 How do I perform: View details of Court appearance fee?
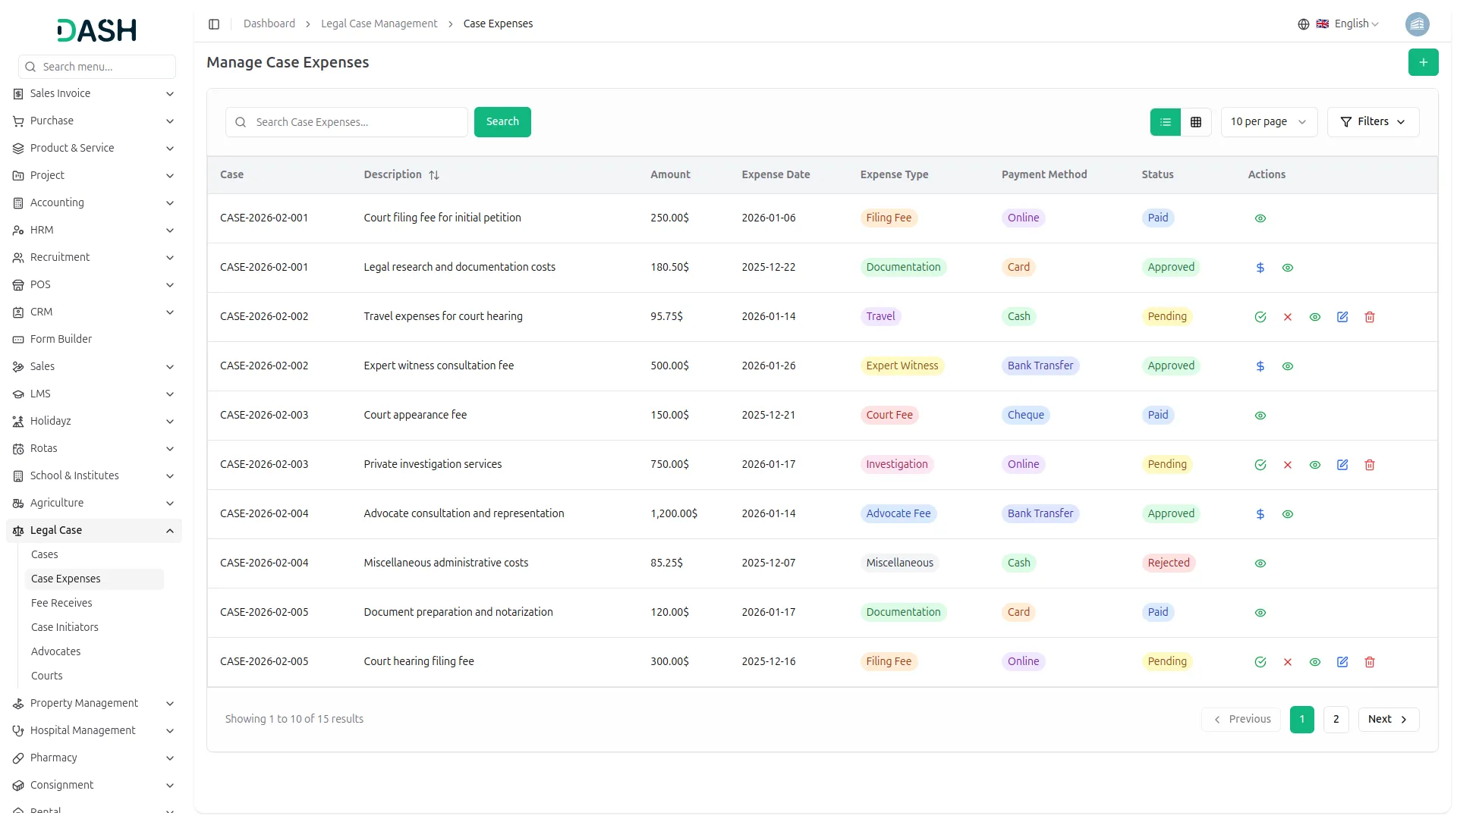tap(1260, 415)
